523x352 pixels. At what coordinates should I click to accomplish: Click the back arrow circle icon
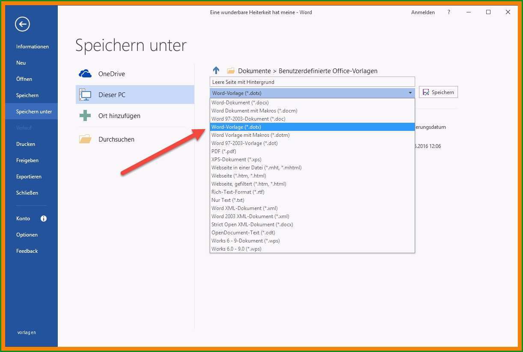point(23,24)
